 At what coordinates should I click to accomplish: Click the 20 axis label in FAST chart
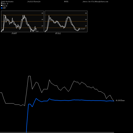(42, 26)
